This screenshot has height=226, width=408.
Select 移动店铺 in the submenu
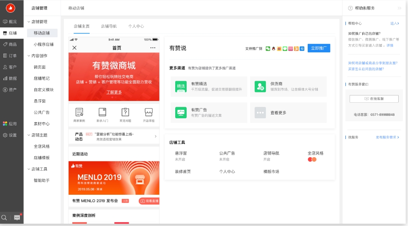coord(42,33)
